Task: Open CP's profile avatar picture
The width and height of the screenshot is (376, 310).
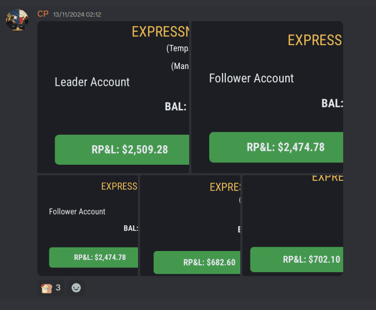Action: (17, 19)
